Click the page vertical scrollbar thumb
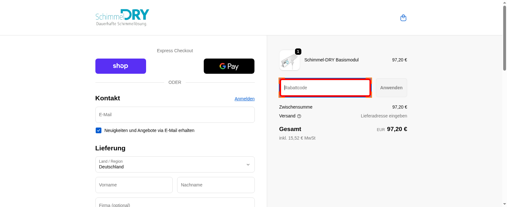The width and height of the screenshot is (507, 207). 504,38
